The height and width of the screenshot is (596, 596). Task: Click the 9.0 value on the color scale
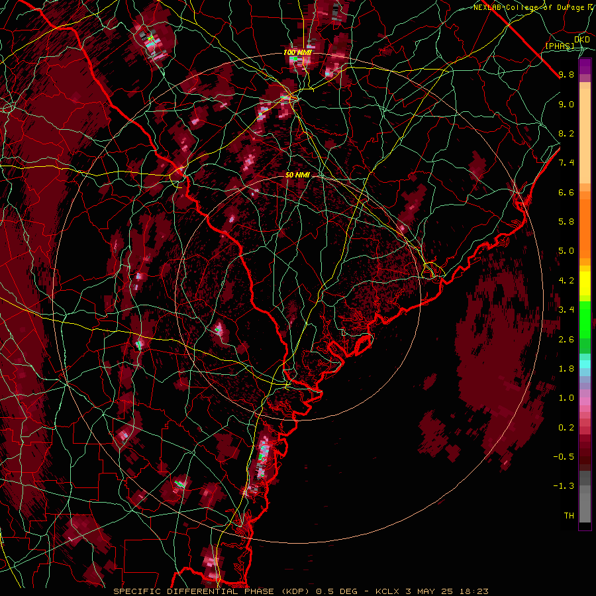tap(566, 104)
